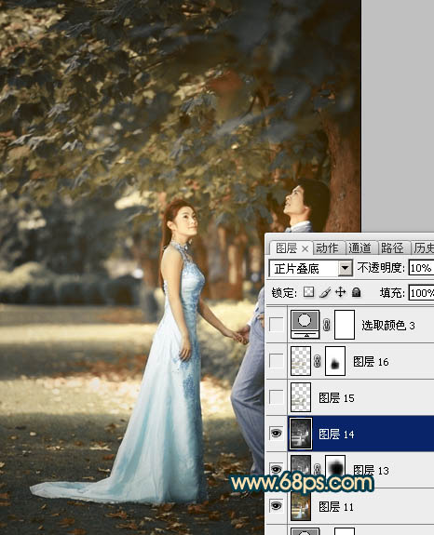Show the 图层 15 layer
Viewport: 434px width, 535px height.
pyautogui.click(x=276, y=397)
